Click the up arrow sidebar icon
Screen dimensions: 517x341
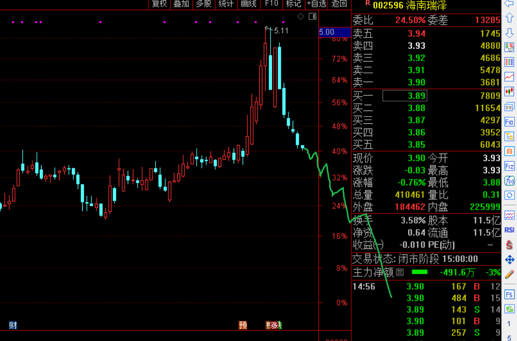[509, 18]
